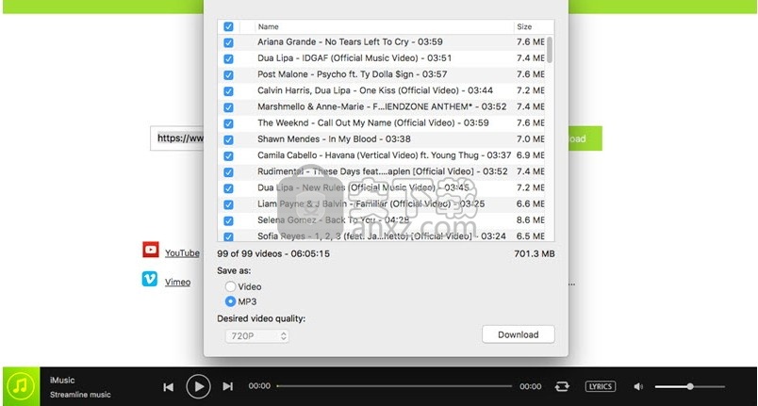Select row 'Rudimental - These Days feat.'

click(382, 171)
